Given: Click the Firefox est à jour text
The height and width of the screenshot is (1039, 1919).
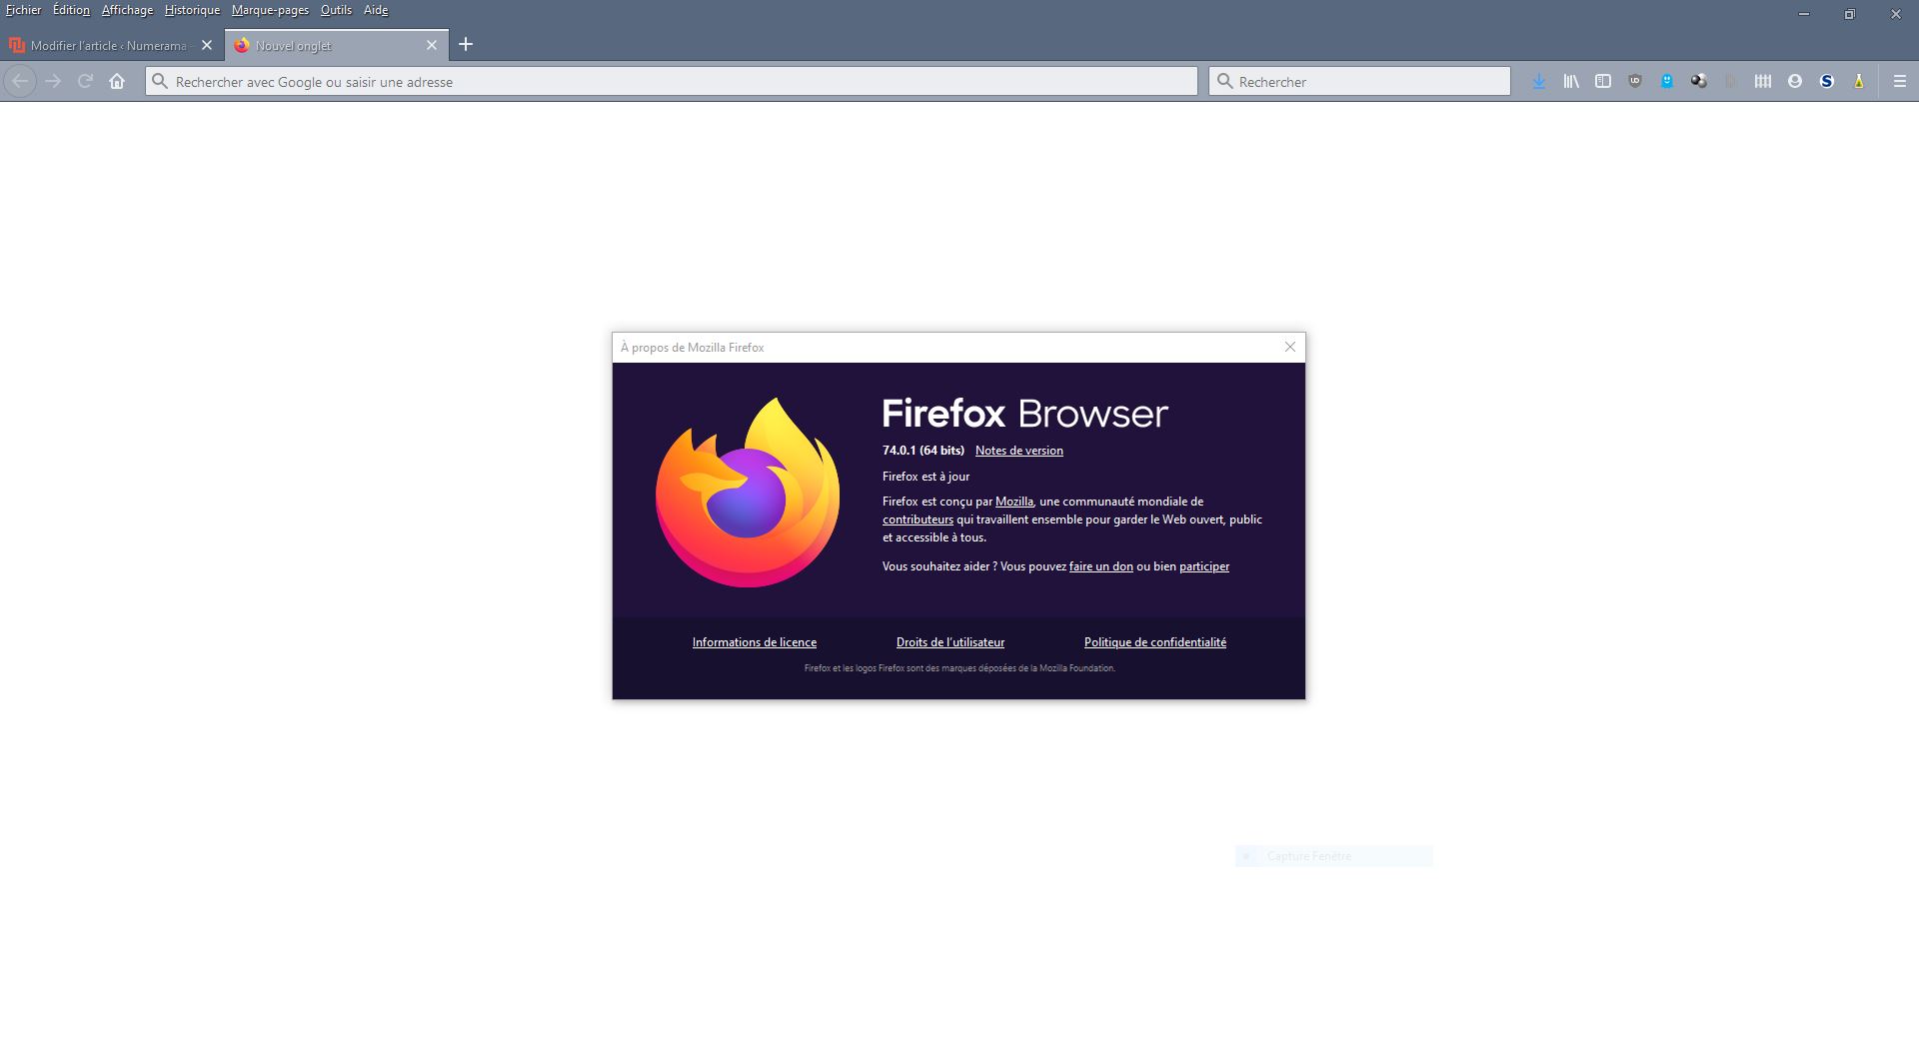Looking at the screenshot, I should click(926, 477).
